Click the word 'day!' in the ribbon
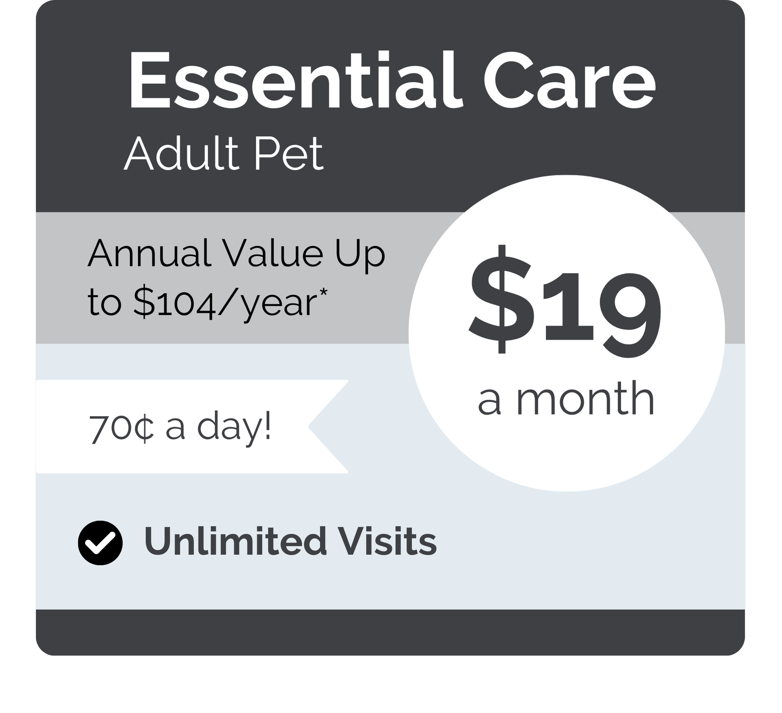 click(x=234, y=428)
